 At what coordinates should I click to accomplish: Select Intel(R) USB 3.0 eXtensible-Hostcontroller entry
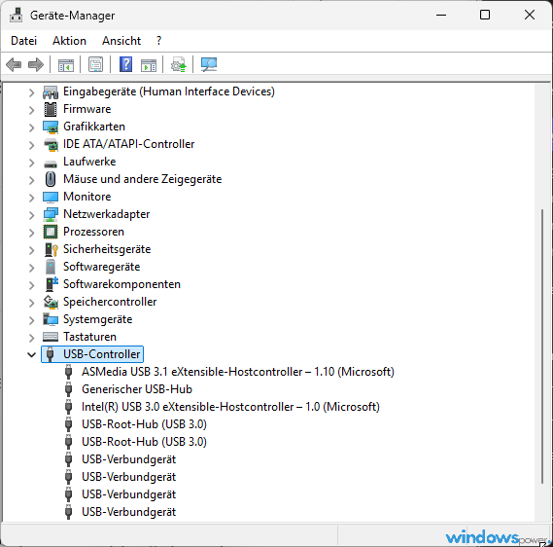point(230,407)
